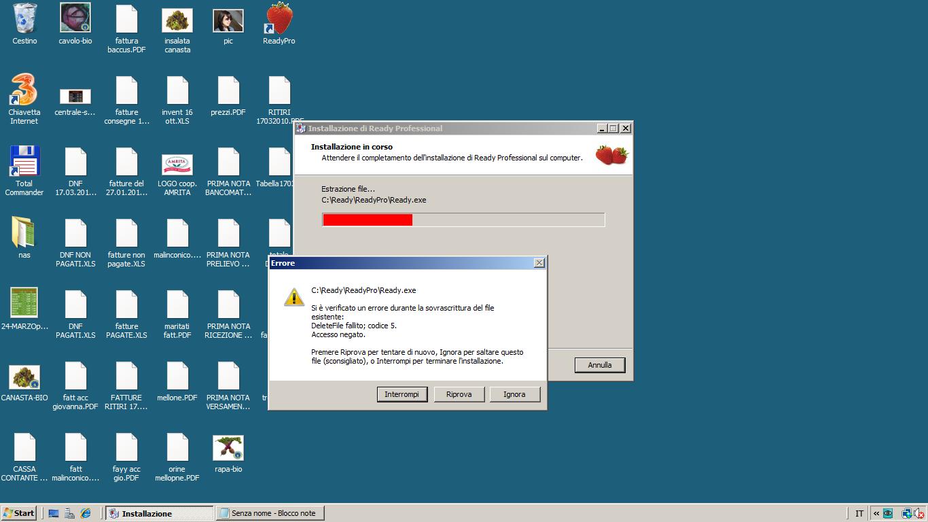Viewport: 928px width, 522px height.
Task: Select PRIMA NOTA VERSAMEN... file icon
Action: point(228,375)
